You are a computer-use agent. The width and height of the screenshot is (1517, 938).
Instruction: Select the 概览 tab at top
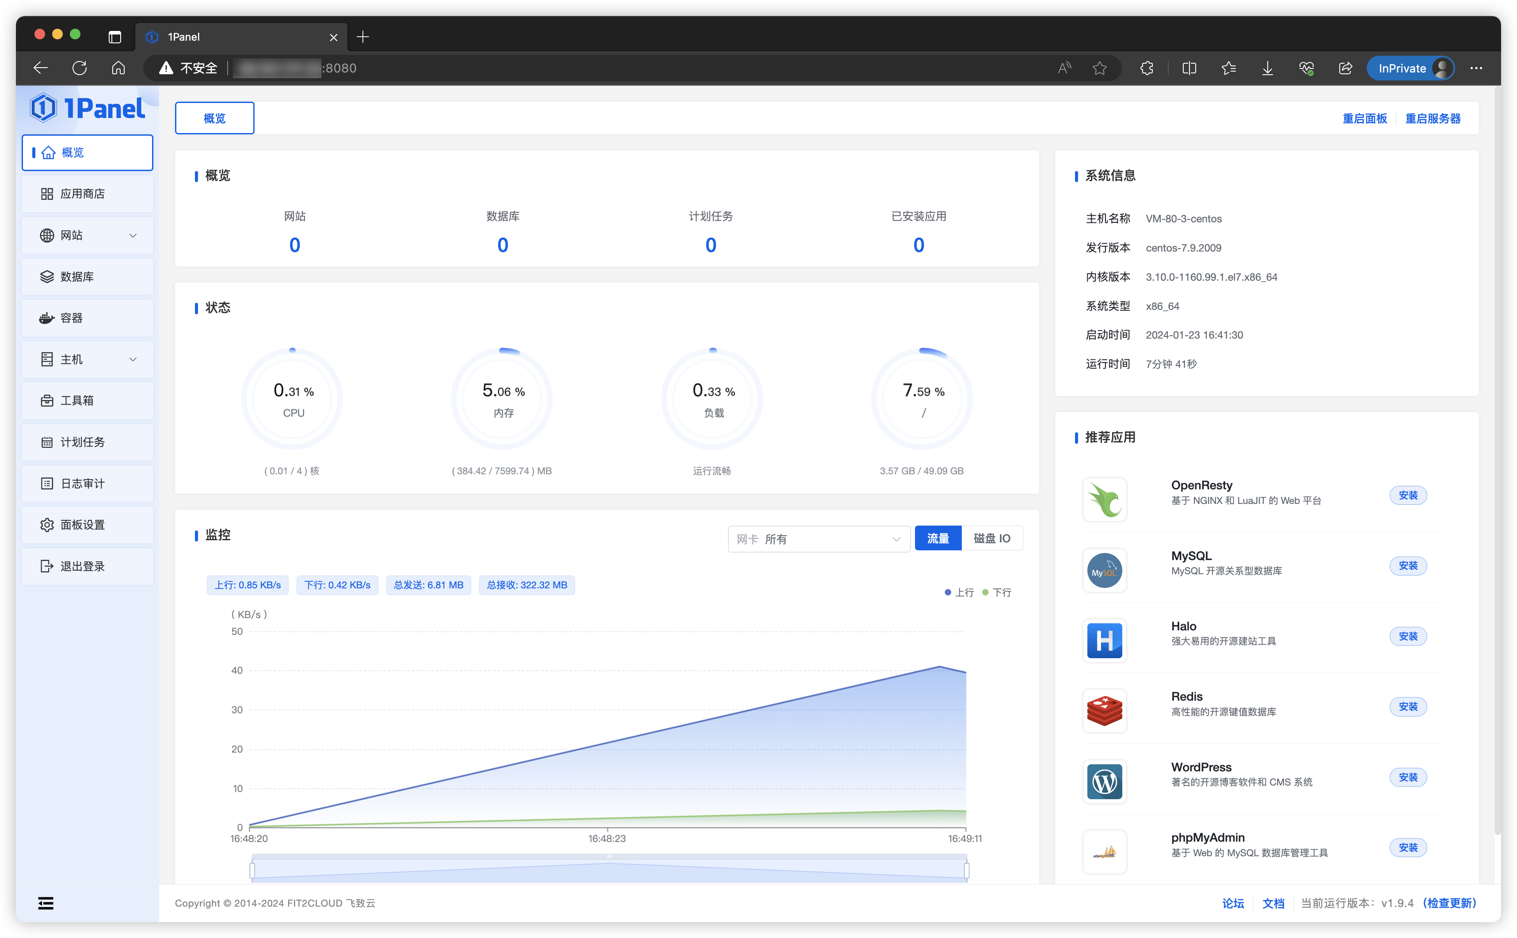point(214,118)
